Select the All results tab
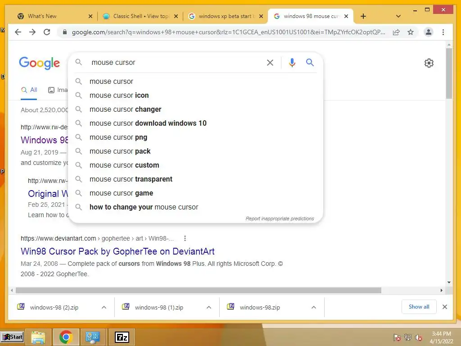This screenshot has width=461, height=346. [x=29, y=90]
